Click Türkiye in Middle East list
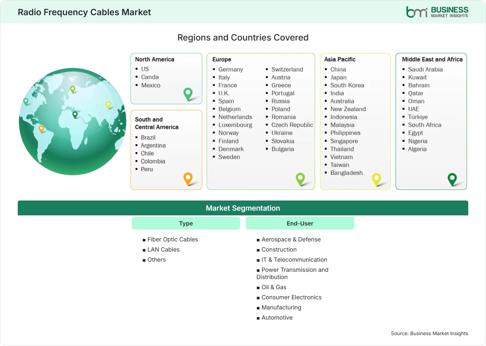486x346 pixels. click(418, 117)
